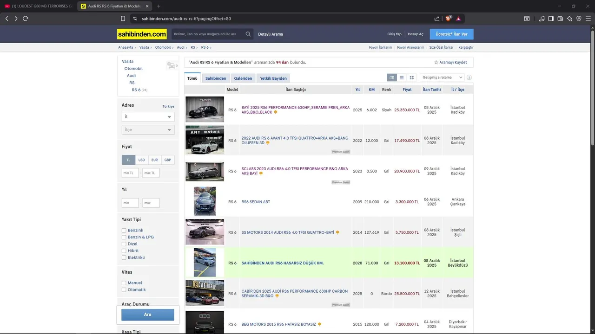Image resolution: width=595 pixels, height=334 pixels.
Task: Open the SAHİBİNDEN AUDI RS6 HASARSIZ listing
Action: coord(283,263)
